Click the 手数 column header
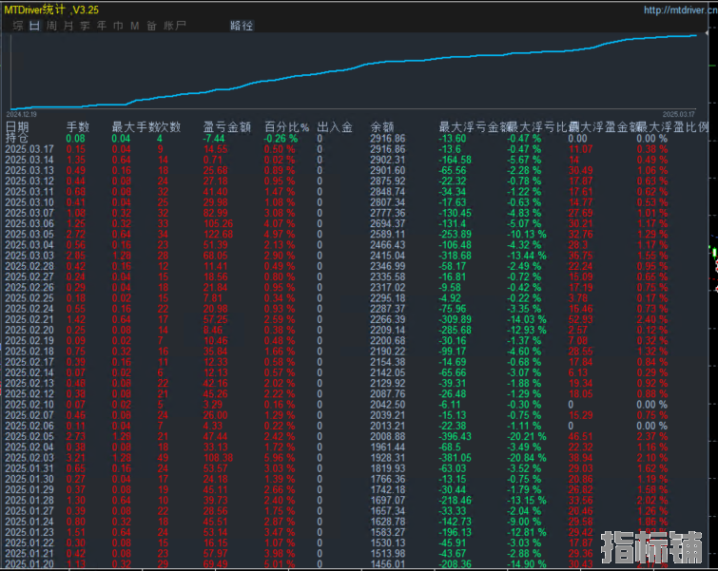 coord(78,126)
